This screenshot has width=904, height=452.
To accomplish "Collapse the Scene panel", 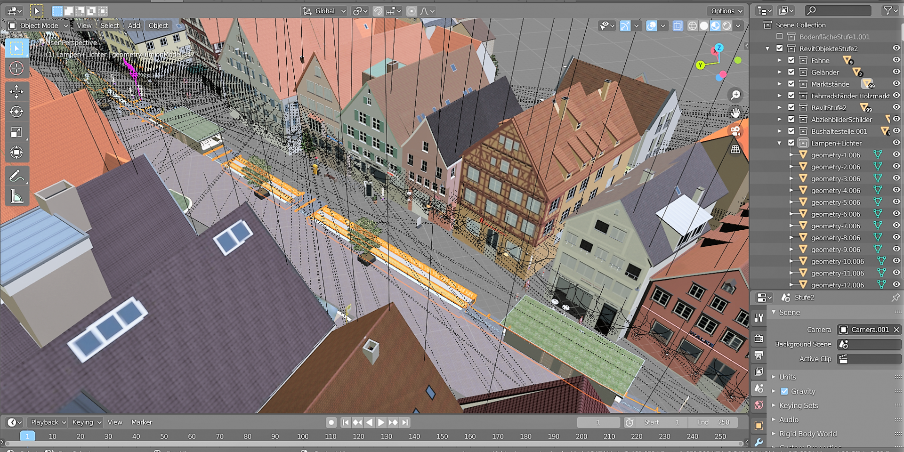I will 774,312.
